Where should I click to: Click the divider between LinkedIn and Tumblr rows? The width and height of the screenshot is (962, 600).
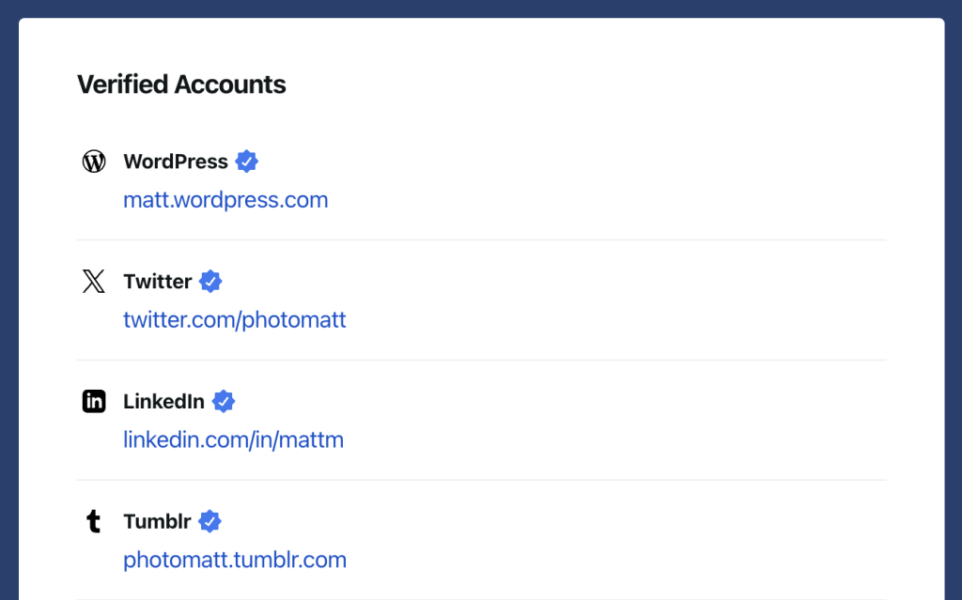coord(481,480)
